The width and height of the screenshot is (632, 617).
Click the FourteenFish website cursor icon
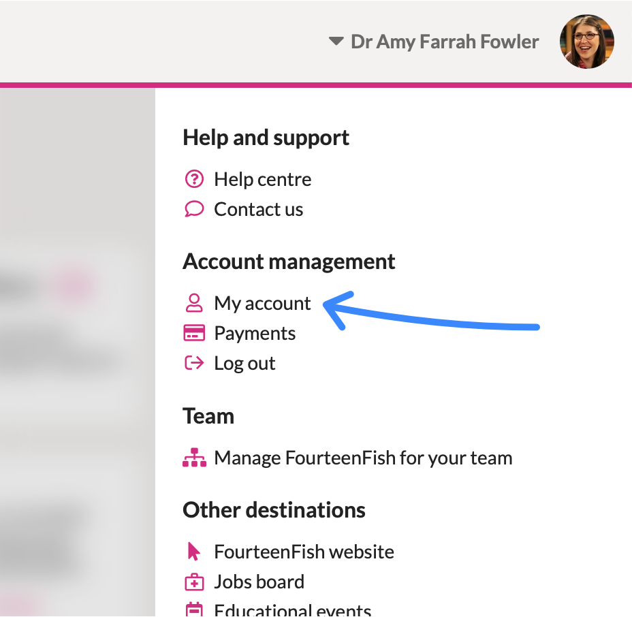[193, 552]
